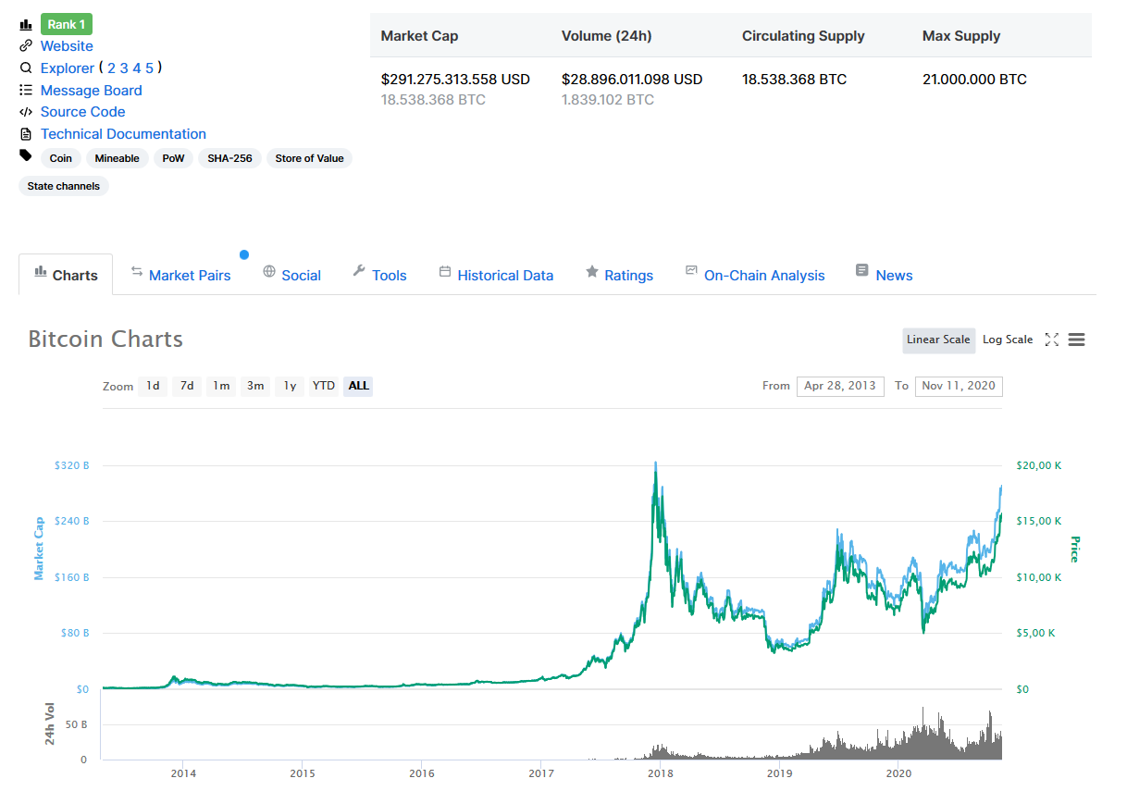Set zoom to YTD

324,386
